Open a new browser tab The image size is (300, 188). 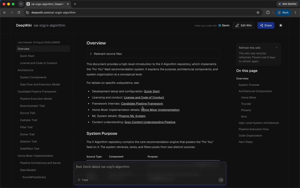click(x=75, y=4)
